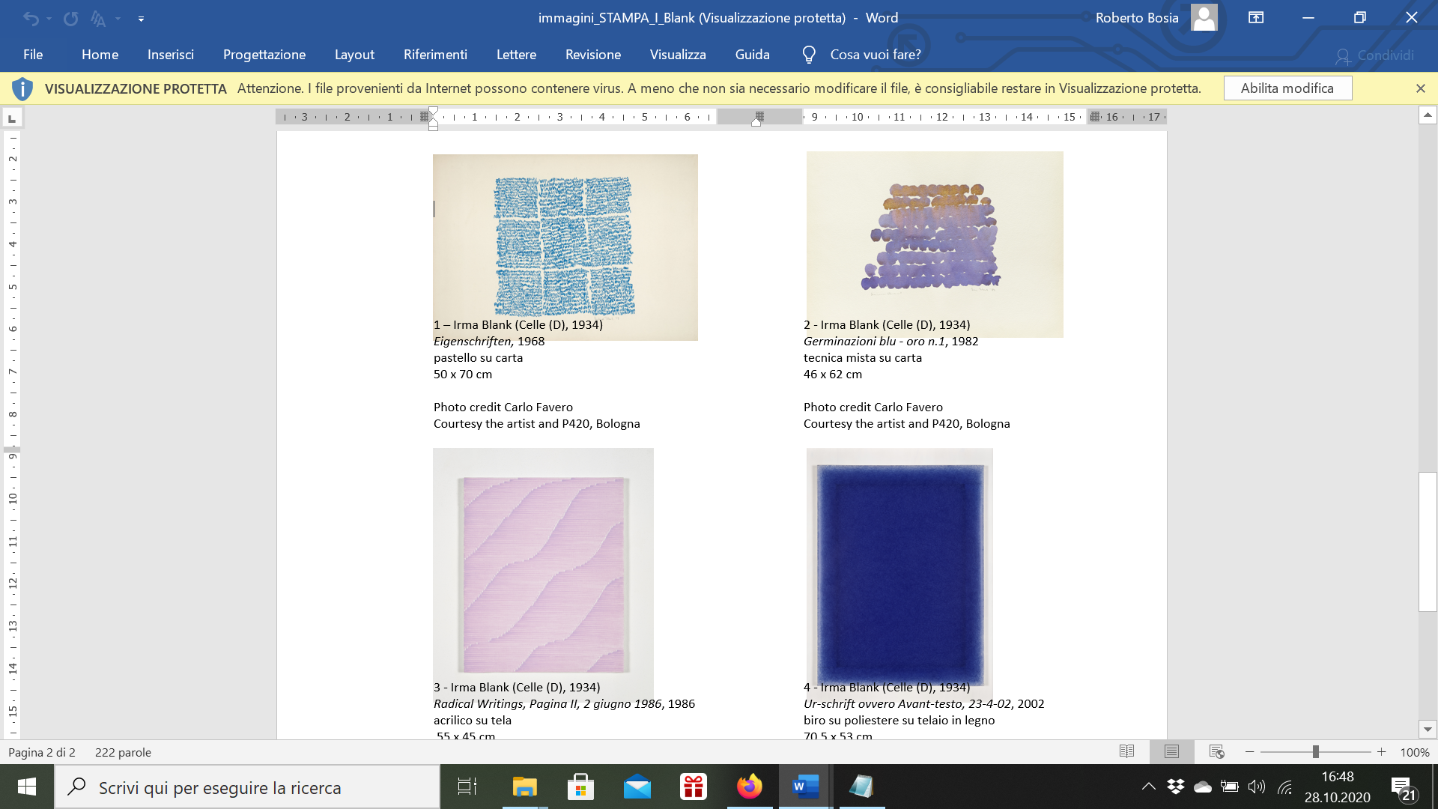Viewport: 1438px width, 809px height.
Task: Click the scroll down arrow of vertical scrollbar
Action: coord(1428,729)
